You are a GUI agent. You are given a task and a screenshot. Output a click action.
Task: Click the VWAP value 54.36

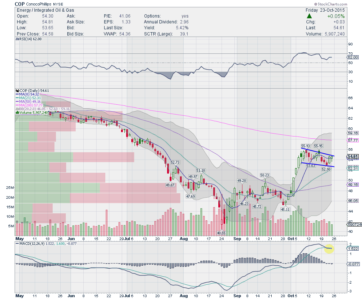[x=125, y=34]
